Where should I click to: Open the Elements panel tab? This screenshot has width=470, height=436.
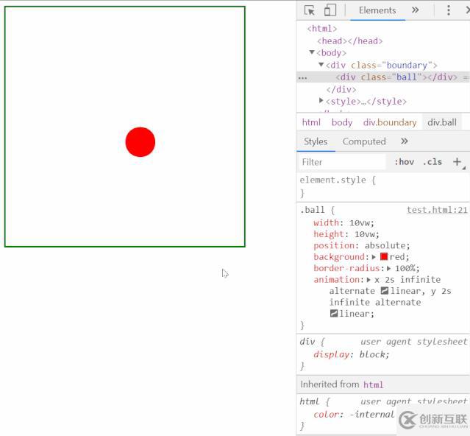pos(377,10)
